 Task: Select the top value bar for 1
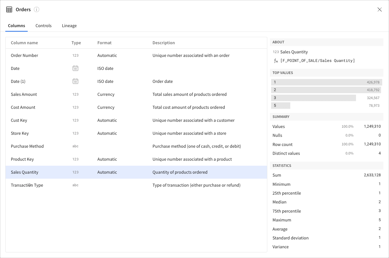point(327,82)
